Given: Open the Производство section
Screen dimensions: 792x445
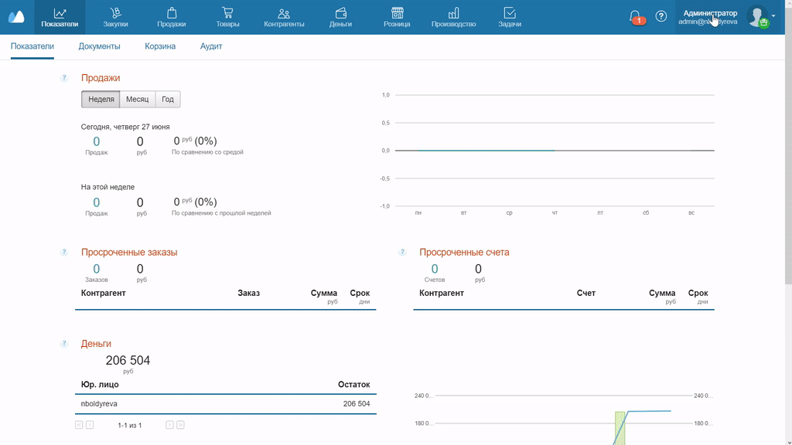Looking at the screenshot, I should click(x=453, y=17).
